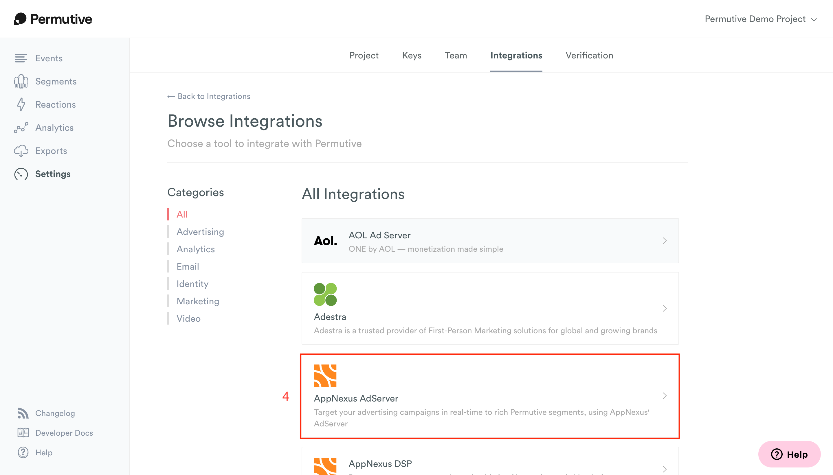
Task: Open Settings in the sidebar
Action: [x=53, y=174]
